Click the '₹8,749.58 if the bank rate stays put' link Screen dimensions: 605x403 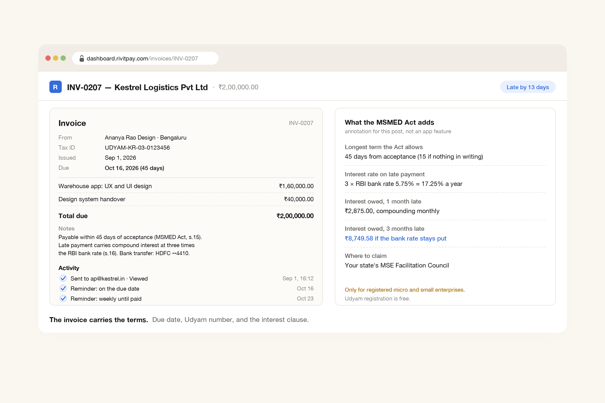(395, 238)
